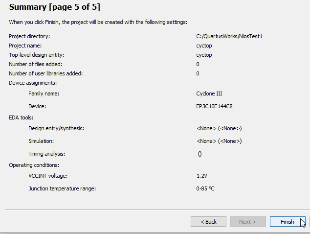Click the EDA tools section label

point(21,117)
